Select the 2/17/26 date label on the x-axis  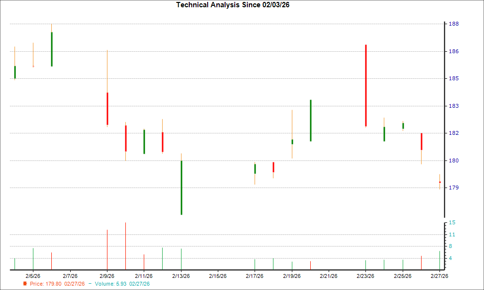click(254, 275)
